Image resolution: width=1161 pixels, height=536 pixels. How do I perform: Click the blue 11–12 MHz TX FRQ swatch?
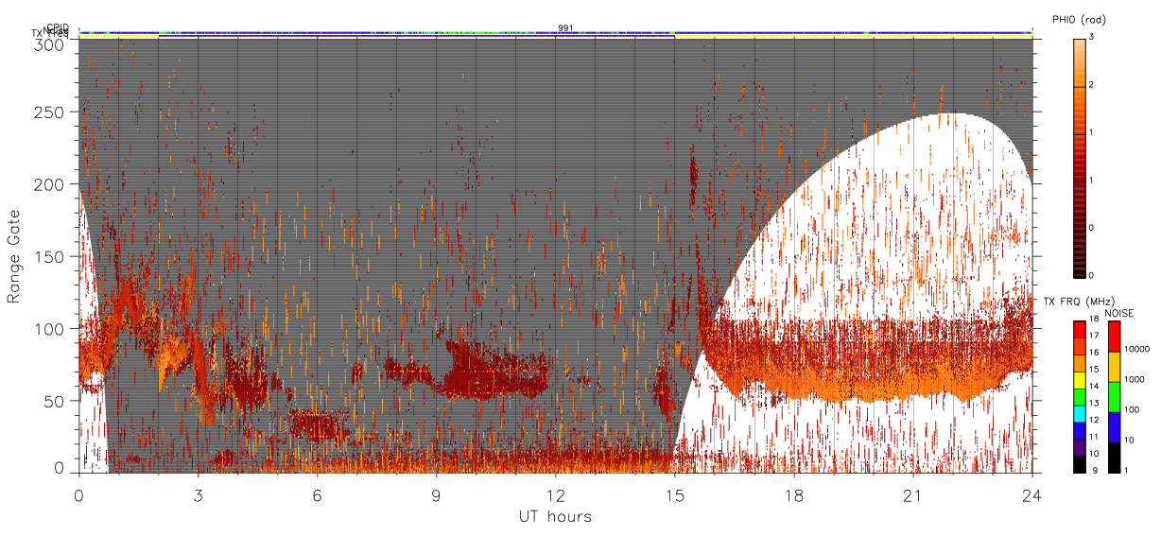tap(1079, 430)
